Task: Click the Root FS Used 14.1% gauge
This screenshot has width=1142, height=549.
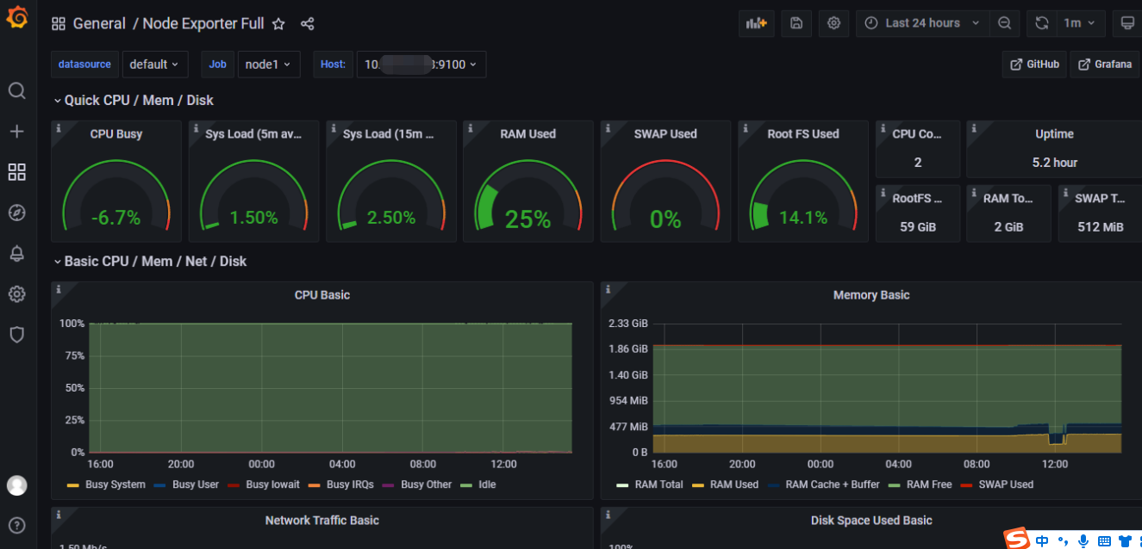Action: [x=803, y=196]
